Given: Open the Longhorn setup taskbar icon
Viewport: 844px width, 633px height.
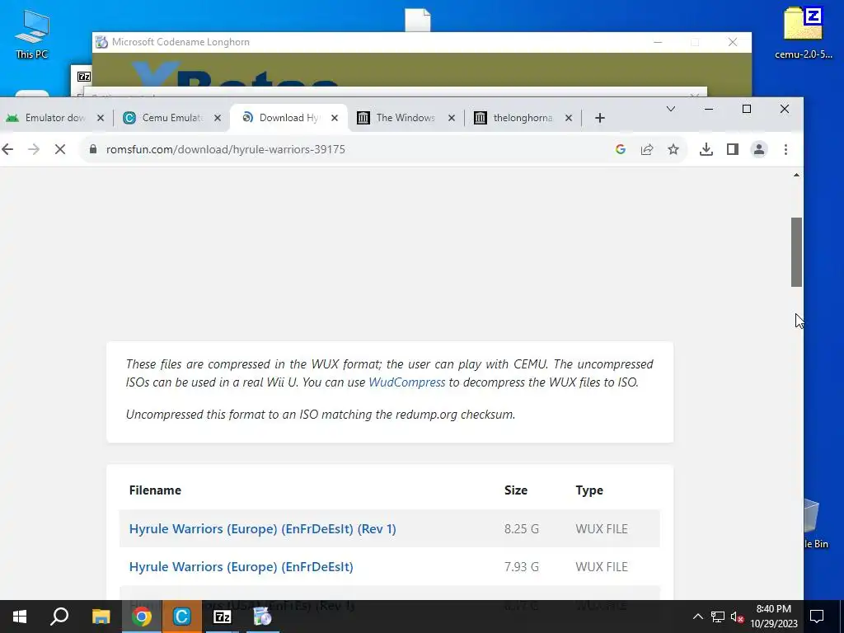Looking at the screenshot, I should pyautogui.click(x=263, y=617).
